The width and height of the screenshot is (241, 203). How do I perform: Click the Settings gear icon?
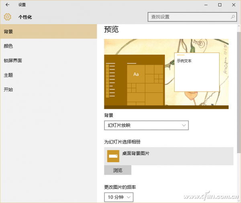point(8,17)
